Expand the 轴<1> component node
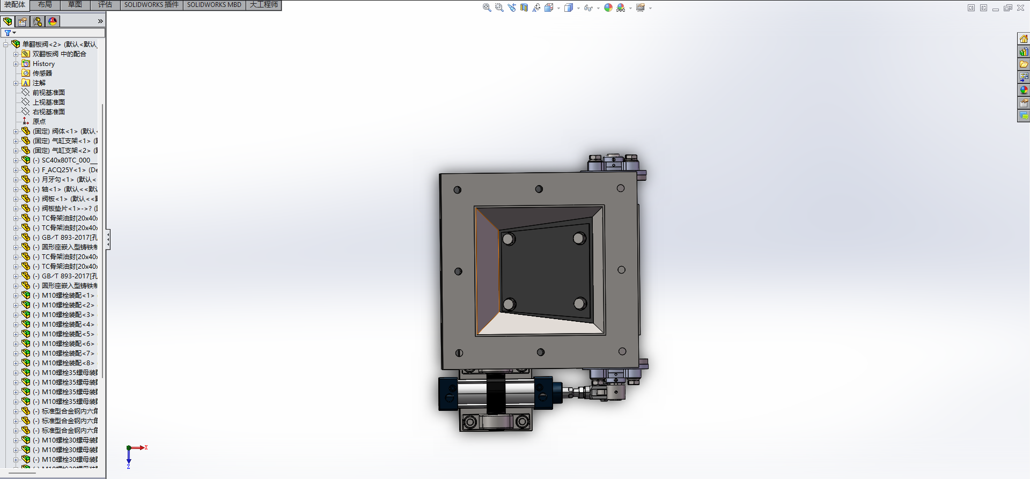This screenshot has height=479, width=1030. (x=16, y=189)
